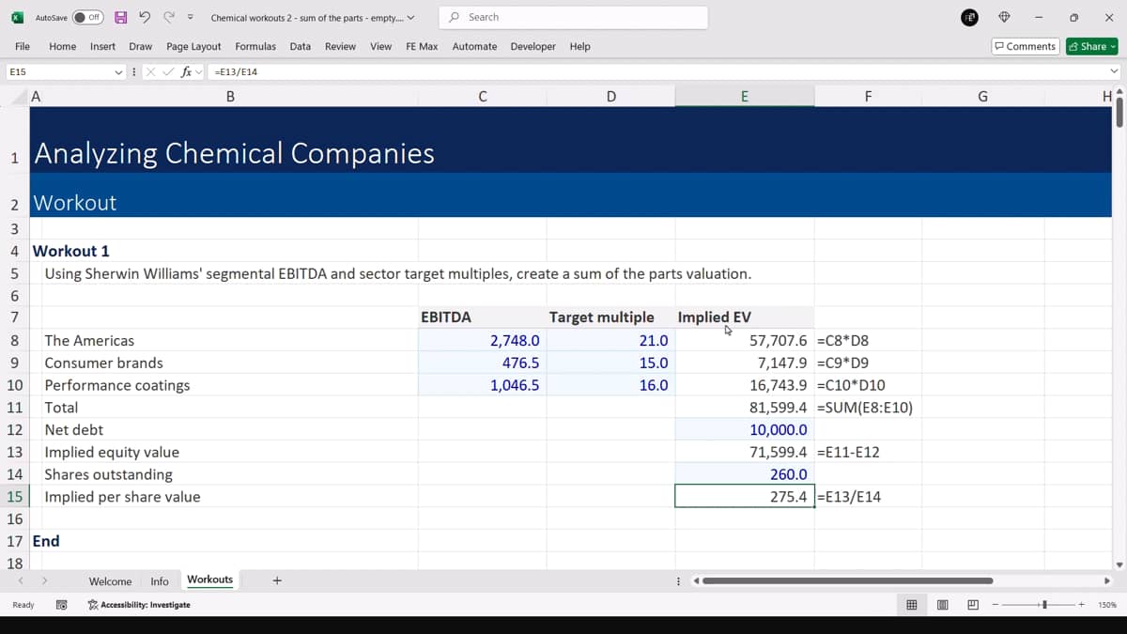Switch to the Info sheet tab
The height and width of the screenshot is (634, 1127).
[x=160, y=581]
